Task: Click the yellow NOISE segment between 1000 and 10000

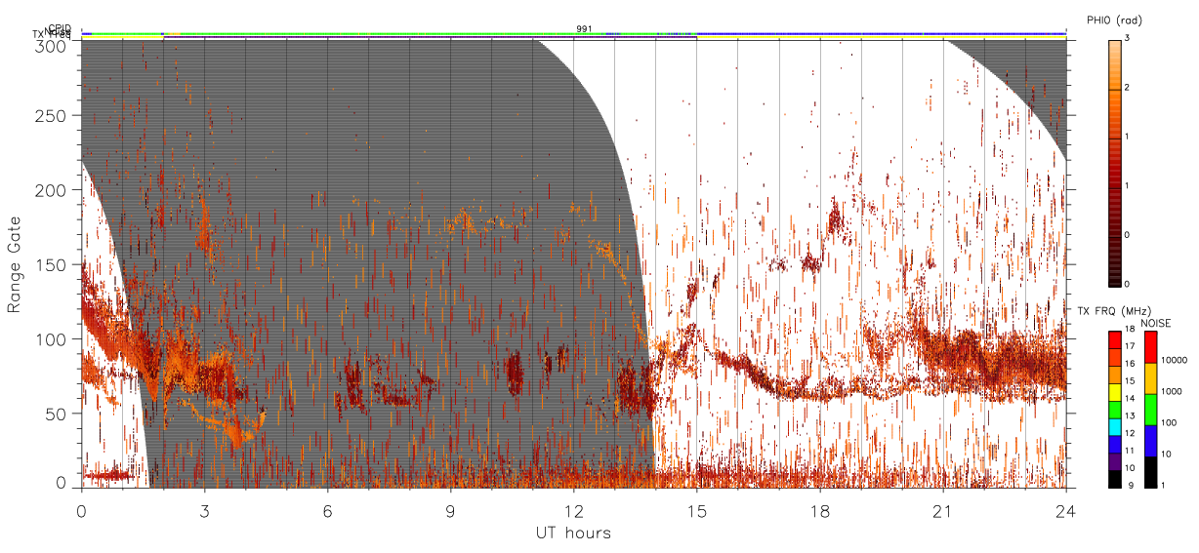Action: click(1151, 378)
